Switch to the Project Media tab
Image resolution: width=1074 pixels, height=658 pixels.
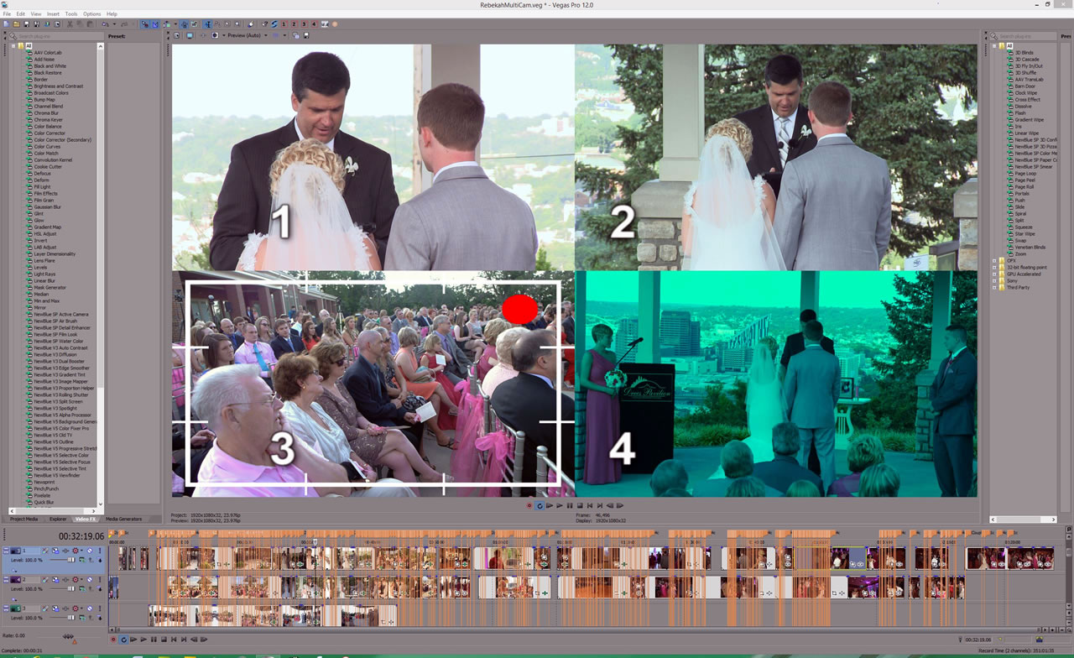[x=23, y=519]
